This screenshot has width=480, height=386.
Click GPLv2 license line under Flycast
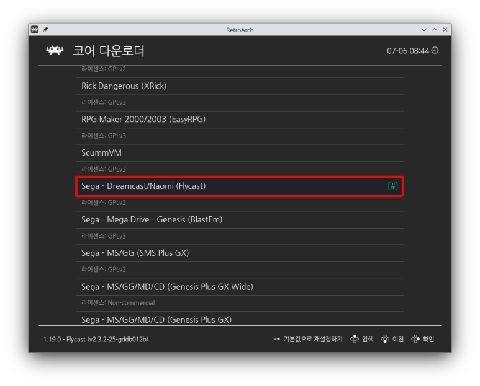point(104,203)
